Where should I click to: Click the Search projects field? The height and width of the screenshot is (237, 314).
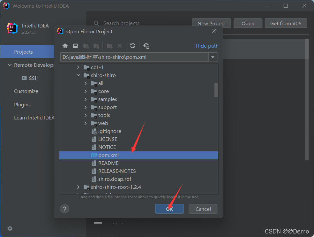(121, 23)
